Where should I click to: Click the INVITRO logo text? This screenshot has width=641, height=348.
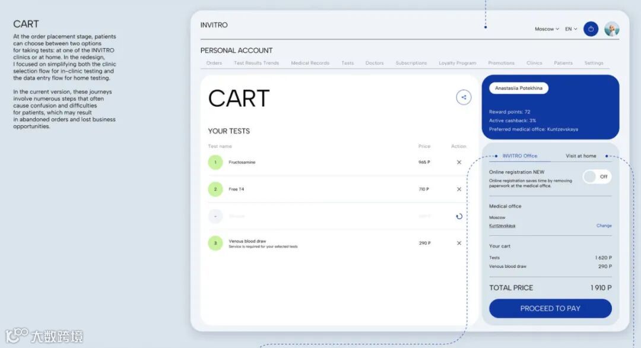214,25
